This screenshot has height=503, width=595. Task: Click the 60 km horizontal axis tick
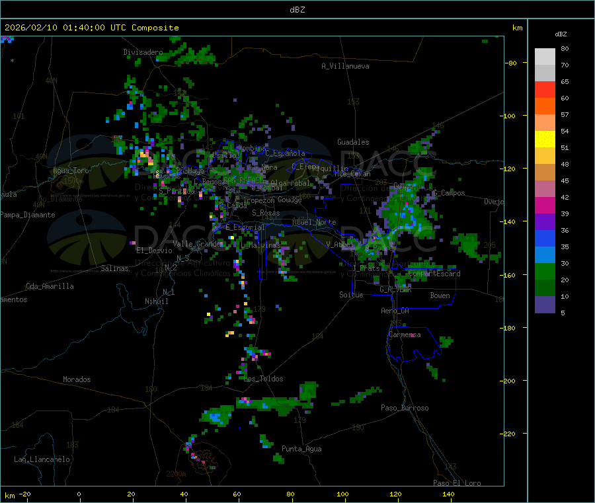(x=237, y=494)
